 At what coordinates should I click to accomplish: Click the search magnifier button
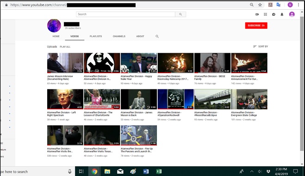click(x=181, y=14)
